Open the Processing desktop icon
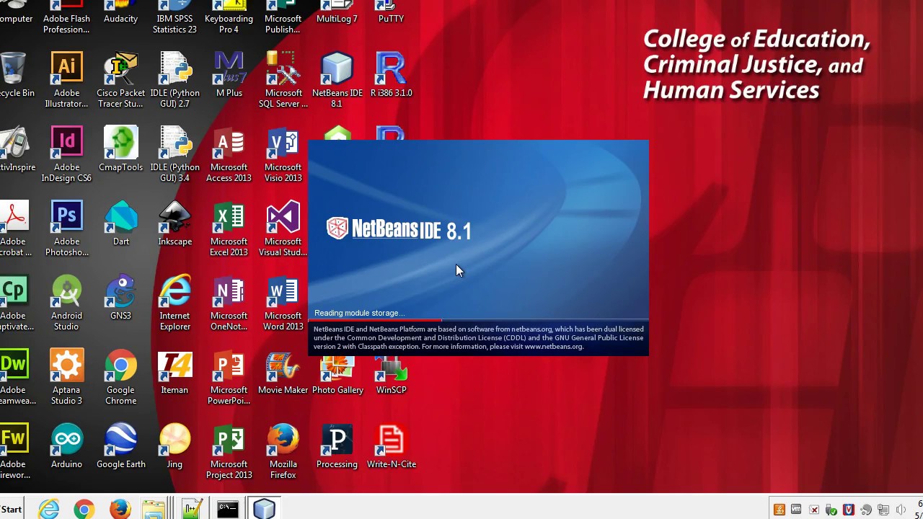This screenshot has width=923, height=519. point(337,447)
